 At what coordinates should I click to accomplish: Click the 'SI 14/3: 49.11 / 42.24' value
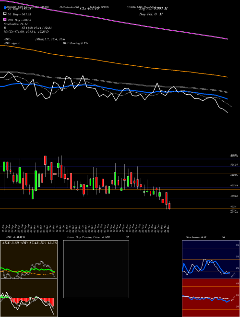pyautogui.click(x=37, y=28)
